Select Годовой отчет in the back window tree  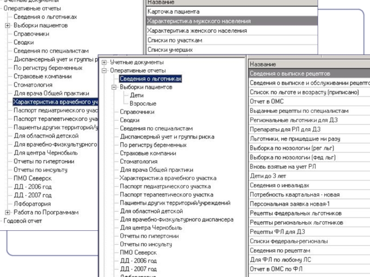23,221
